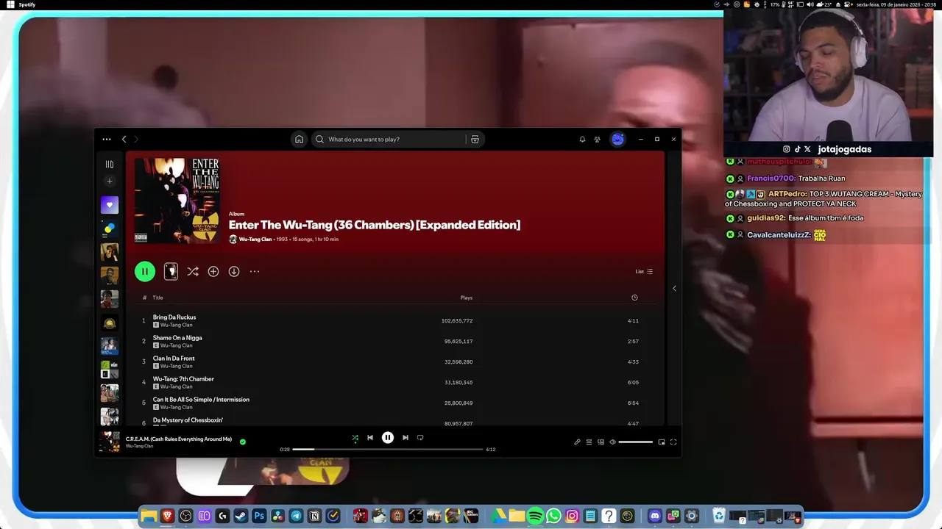Open the miniplayer

tap(662, 442)
